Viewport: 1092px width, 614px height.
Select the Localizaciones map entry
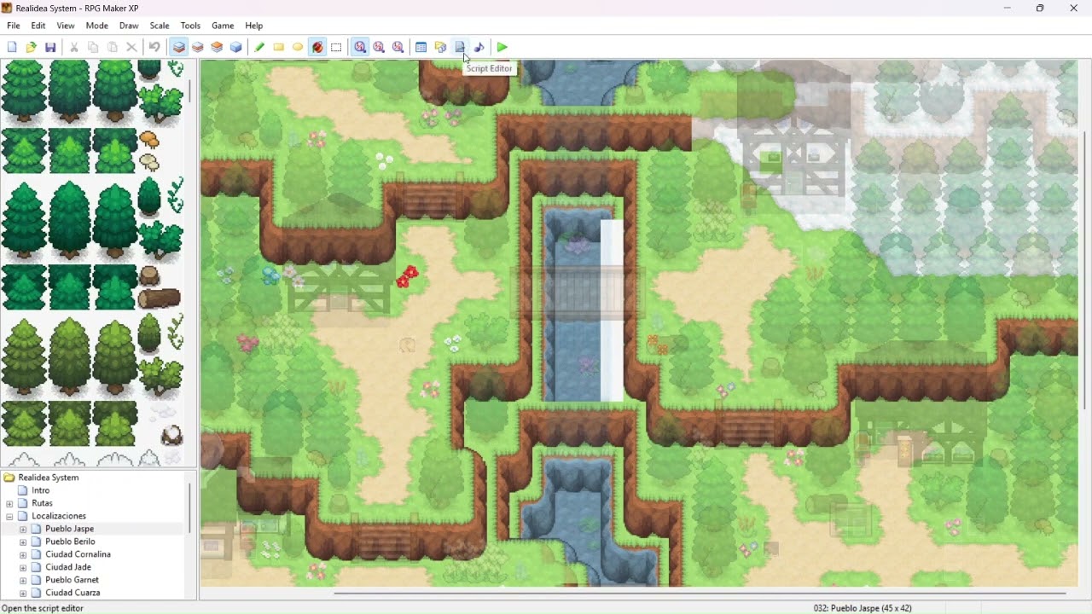(59, 516)
